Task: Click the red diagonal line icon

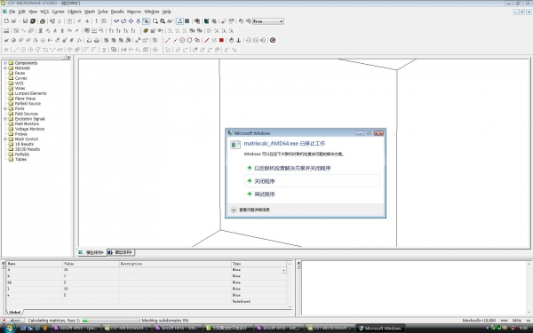Action: click(207, 40)
